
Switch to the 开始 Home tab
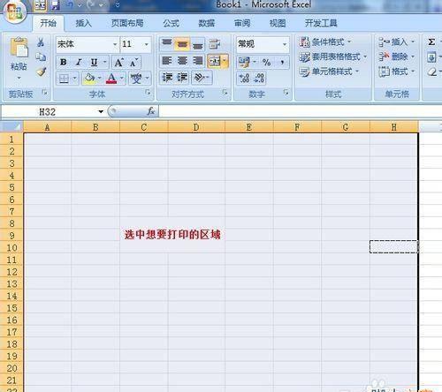49,23
